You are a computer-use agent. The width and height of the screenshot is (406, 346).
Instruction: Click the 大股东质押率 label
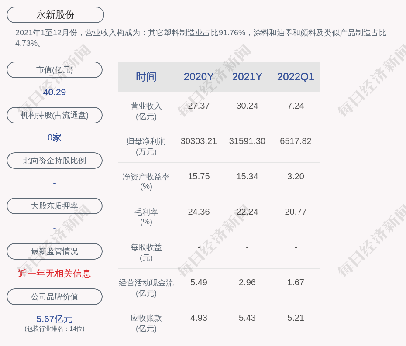55,206
